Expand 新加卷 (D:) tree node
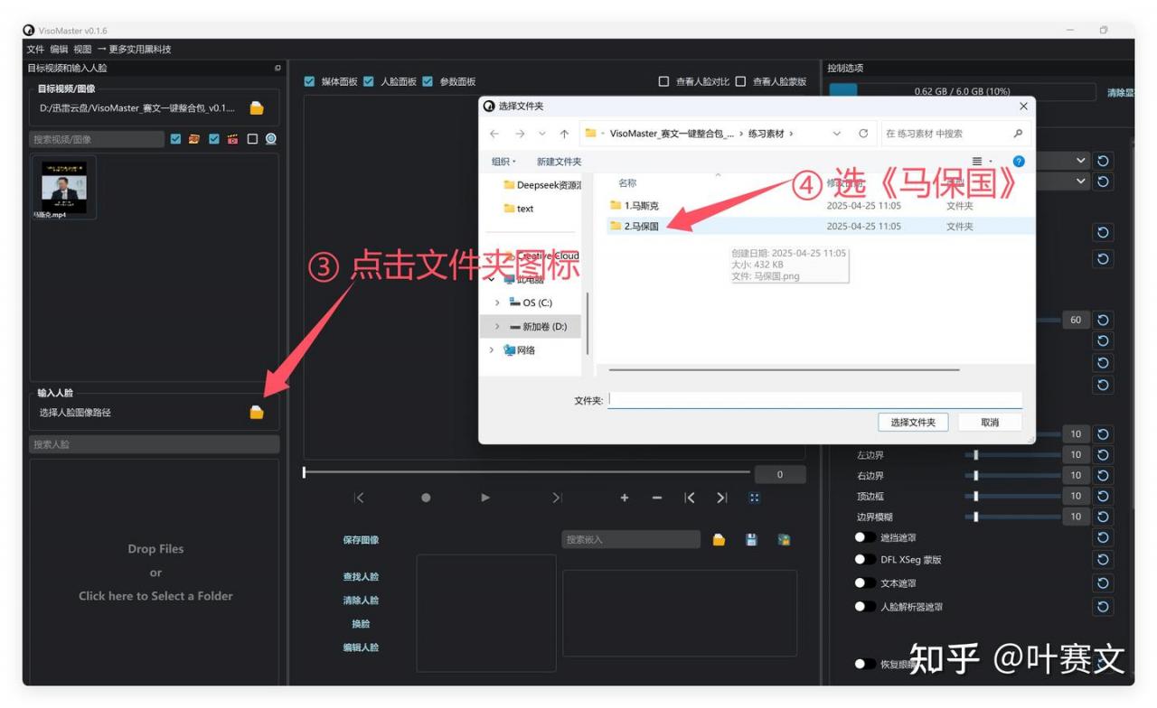 [497, 327]
